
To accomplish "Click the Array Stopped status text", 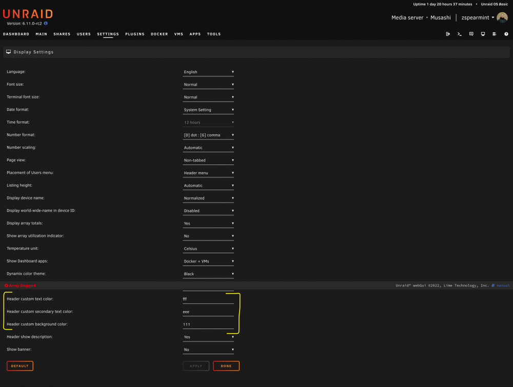I will (22, 286).
